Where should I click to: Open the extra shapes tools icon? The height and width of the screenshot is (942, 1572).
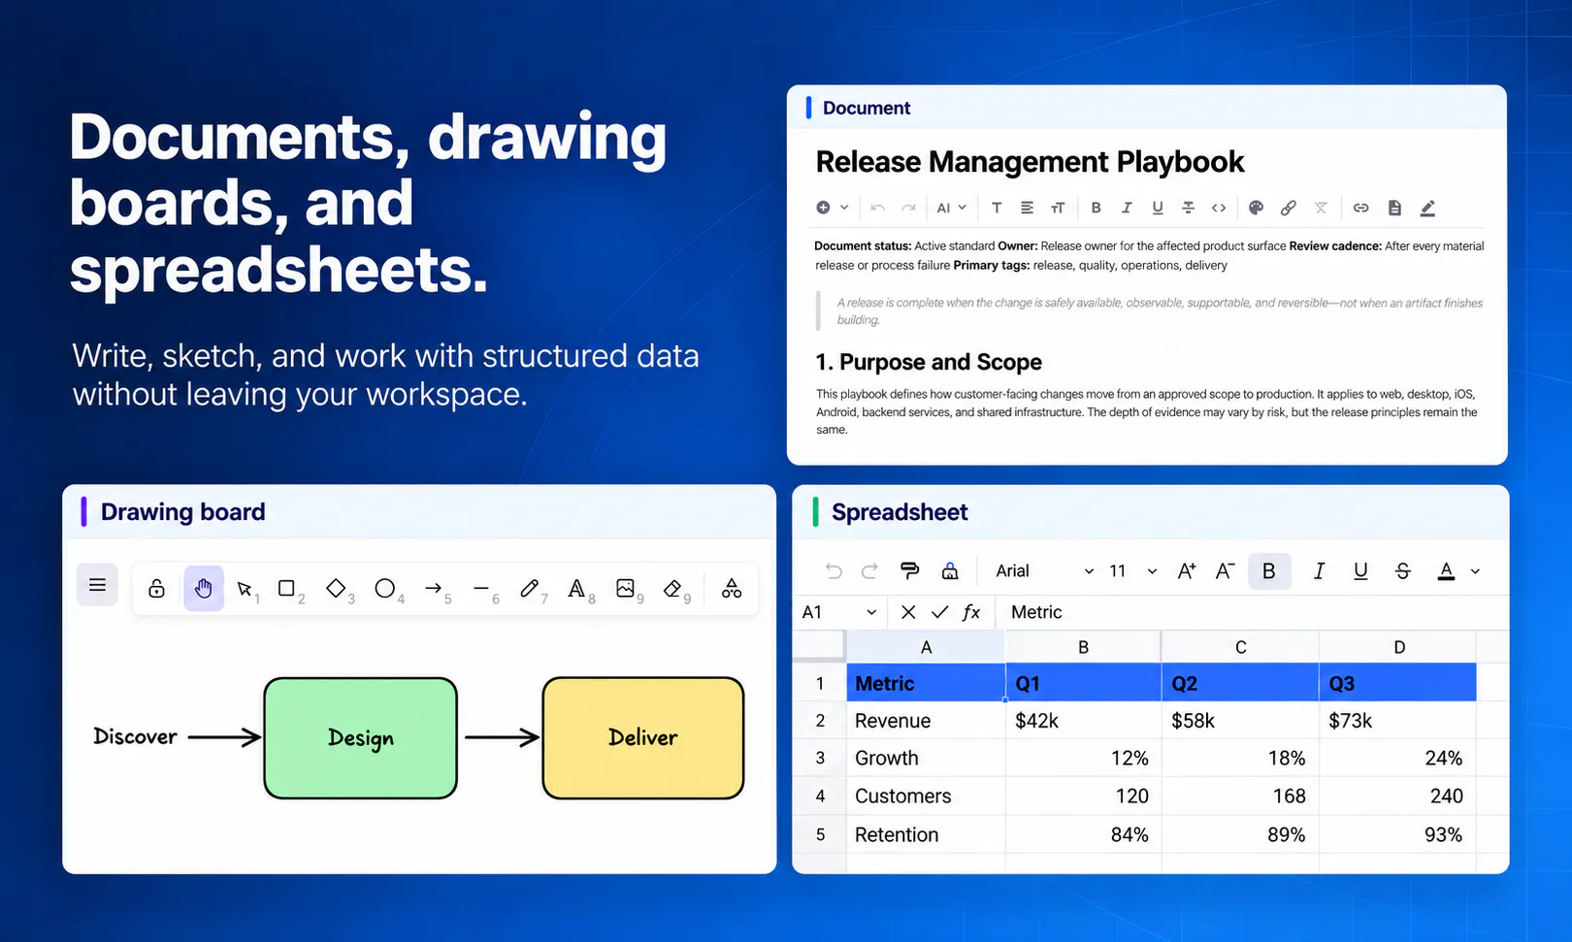coord(732,588)
